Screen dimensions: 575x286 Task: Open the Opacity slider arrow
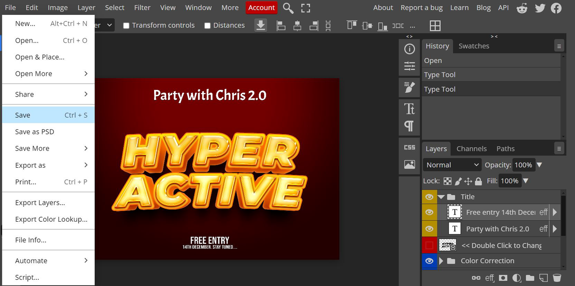[540, 165]
